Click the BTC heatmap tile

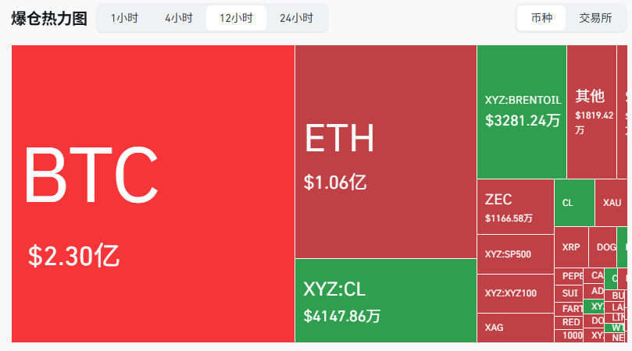pos(153,193)
